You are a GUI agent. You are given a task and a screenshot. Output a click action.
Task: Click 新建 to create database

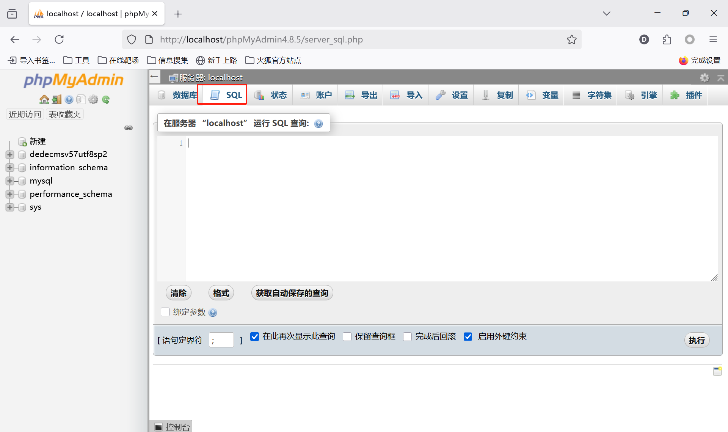(38, 141)
